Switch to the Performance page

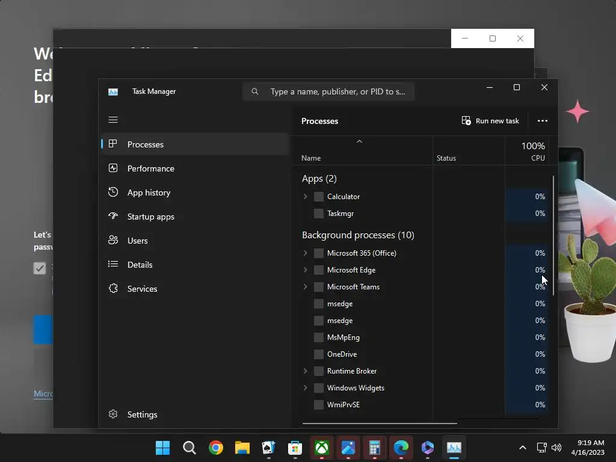[x=196, y=168]
